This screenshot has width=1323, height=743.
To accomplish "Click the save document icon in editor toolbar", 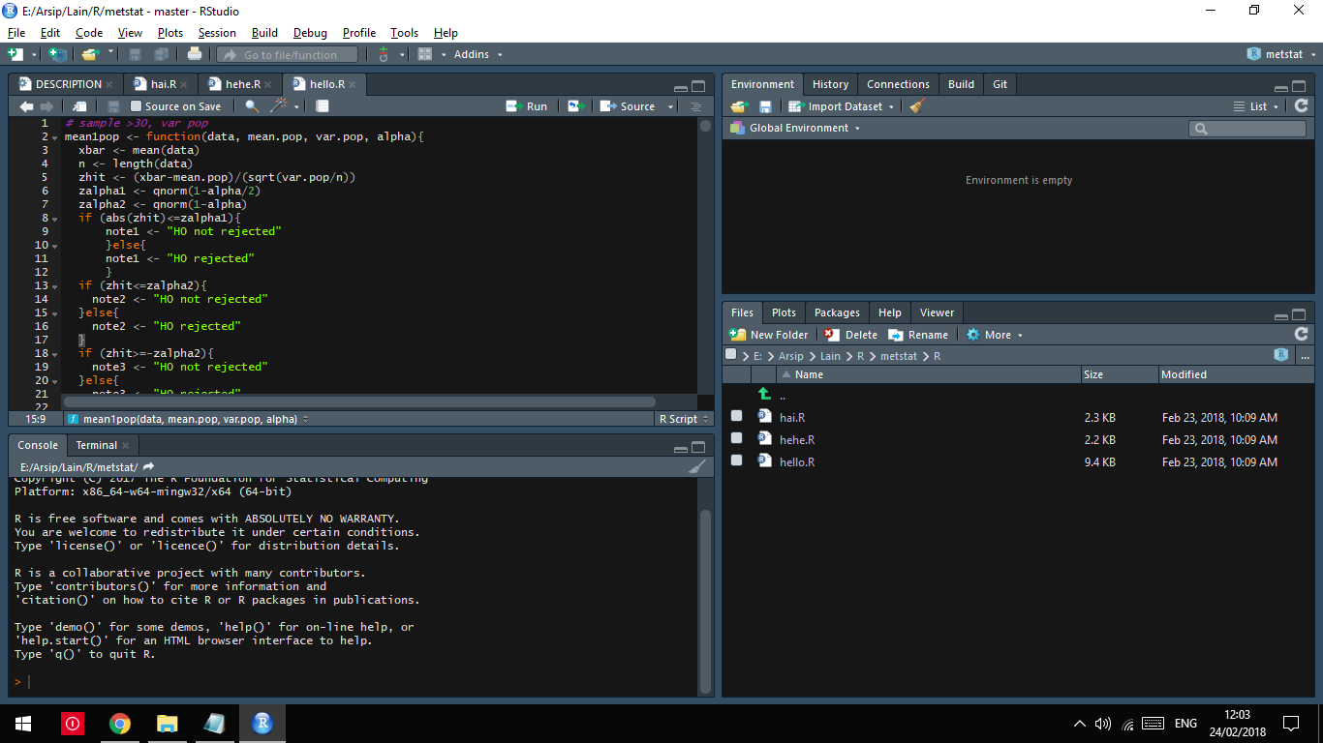I will tap(113, 106).
